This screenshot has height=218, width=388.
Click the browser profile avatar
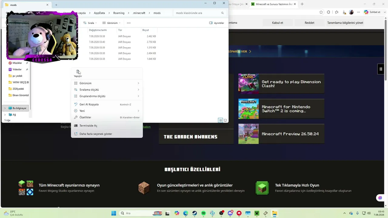(x=351, y=12)
